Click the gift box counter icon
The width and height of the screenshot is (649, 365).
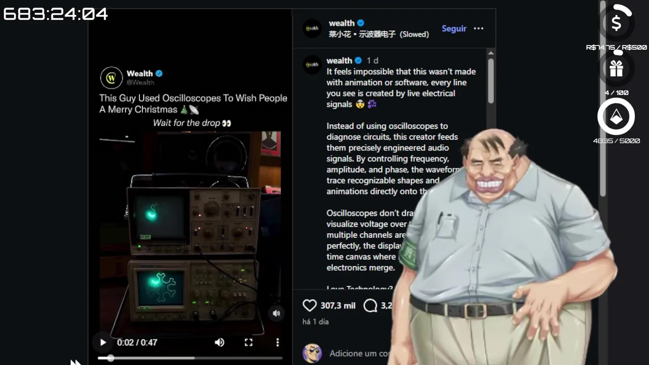pyautogui.click(x=616, y=68)
